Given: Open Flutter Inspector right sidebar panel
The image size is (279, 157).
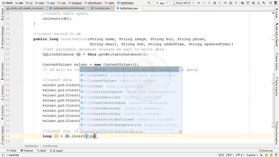Looking at the screenshot, I should [x=276, y=86].
